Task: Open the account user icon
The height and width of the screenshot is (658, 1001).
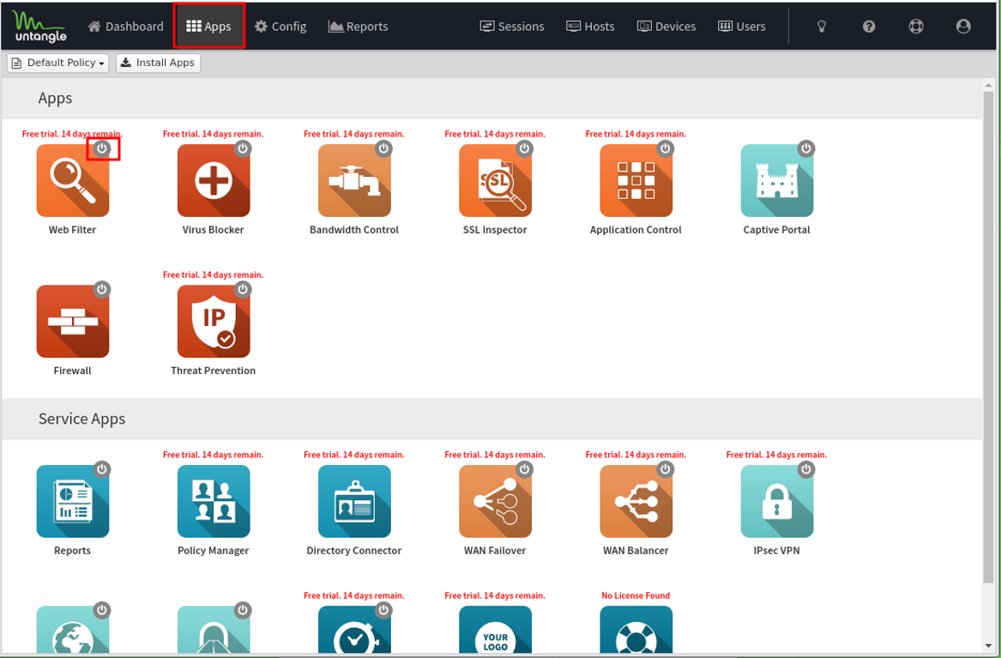Action: pyautogui.click(x=963, y=27)
